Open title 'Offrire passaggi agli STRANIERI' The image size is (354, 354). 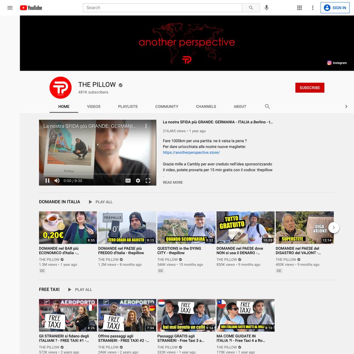[124, 338]
